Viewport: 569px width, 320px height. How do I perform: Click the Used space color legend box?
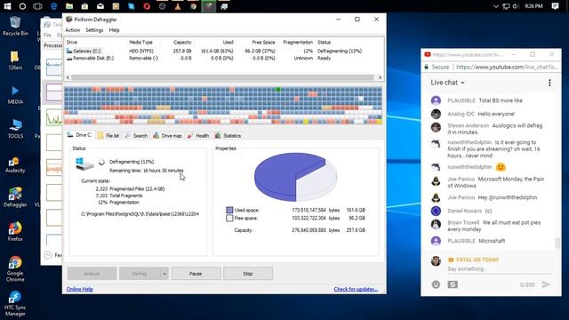(x=229, y=210)
